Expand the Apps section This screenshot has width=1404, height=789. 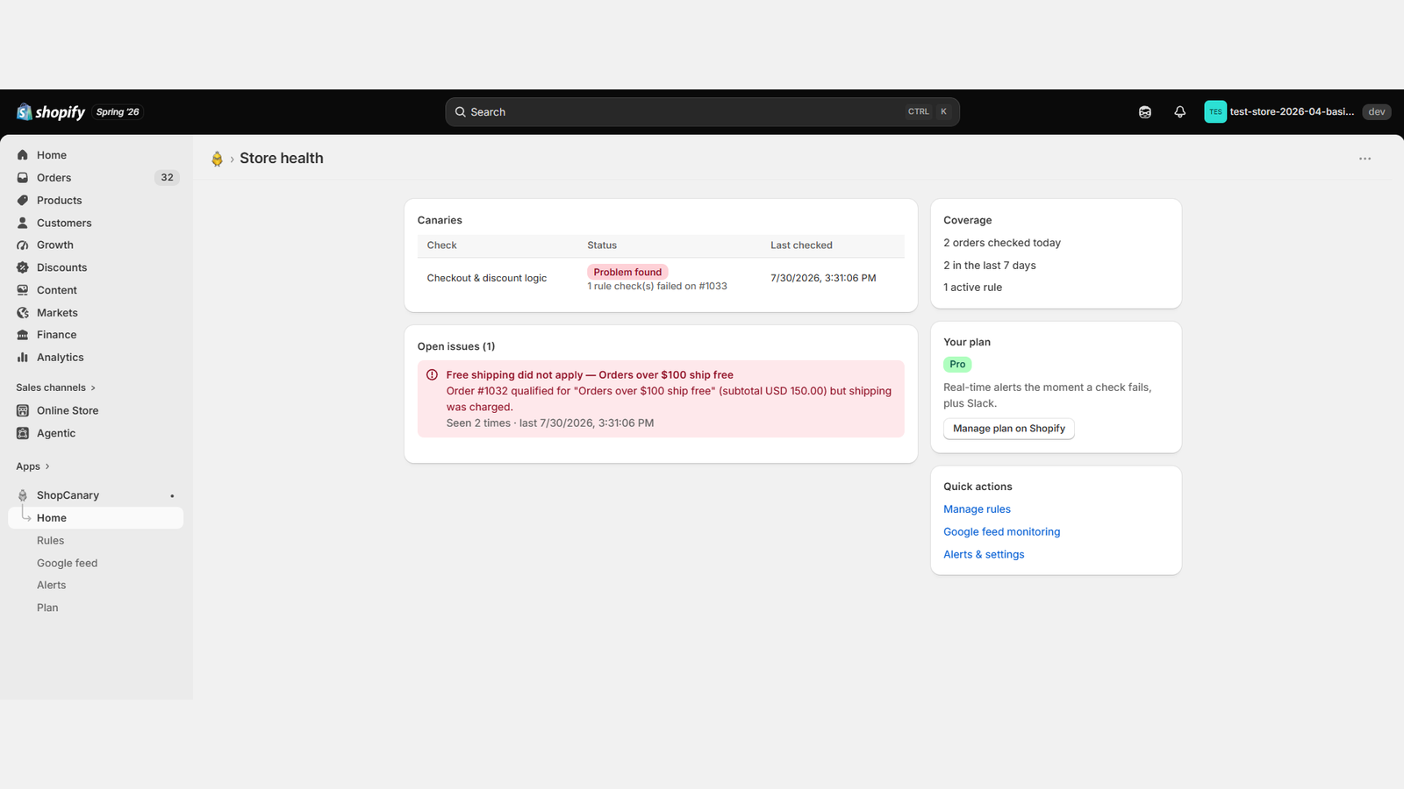pos(33,466)
